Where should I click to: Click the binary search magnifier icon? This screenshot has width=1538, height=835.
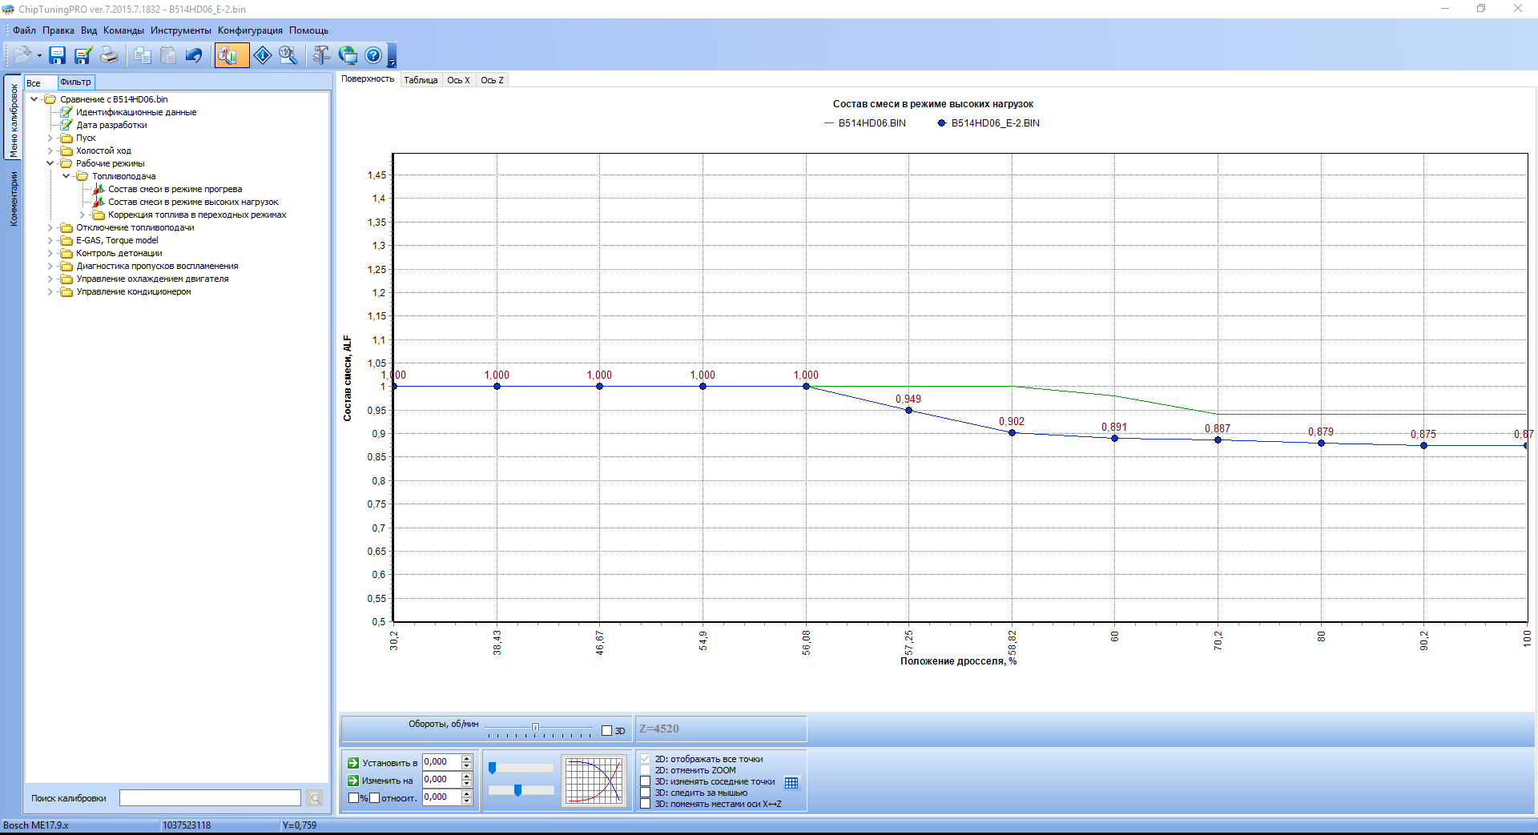point(288,55)
